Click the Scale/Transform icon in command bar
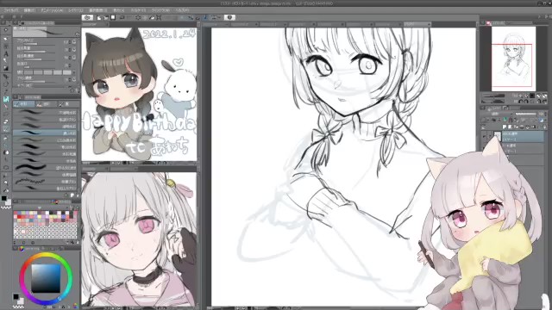The image size is (552, 310). coord(159,17)
